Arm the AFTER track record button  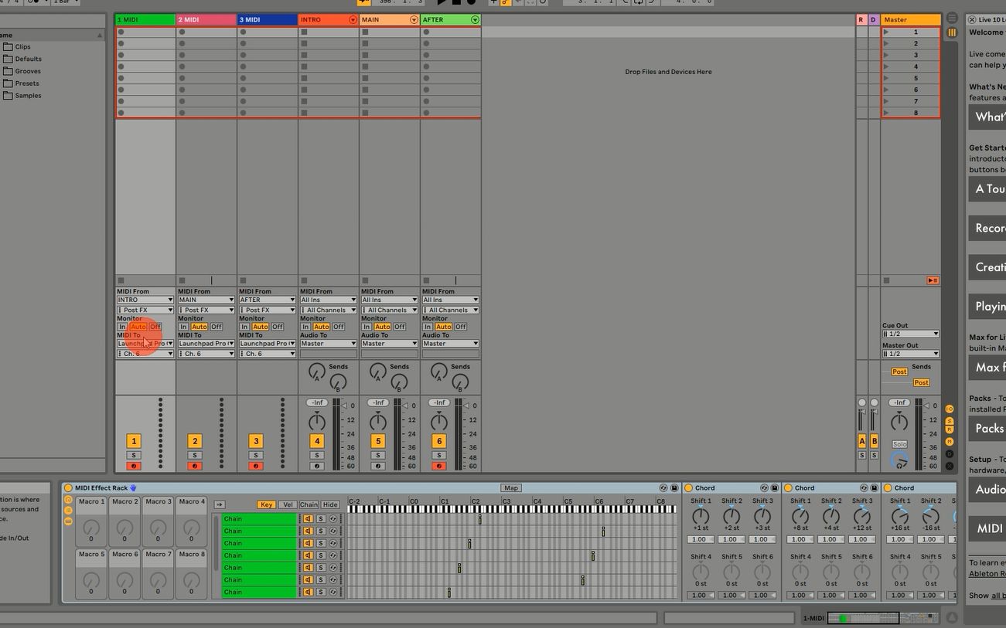click(x=439, y=467)
